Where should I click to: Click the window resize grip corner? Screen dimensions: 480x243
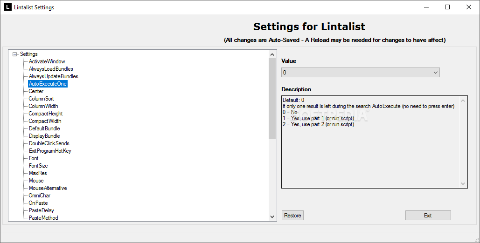477,240
